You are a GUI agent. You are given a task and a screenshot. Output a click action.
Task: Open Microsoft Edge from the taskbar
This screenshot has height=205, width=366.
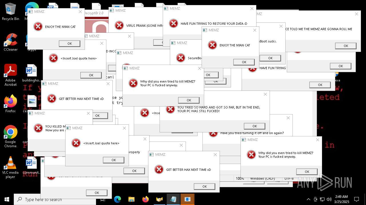click(118, 199)
